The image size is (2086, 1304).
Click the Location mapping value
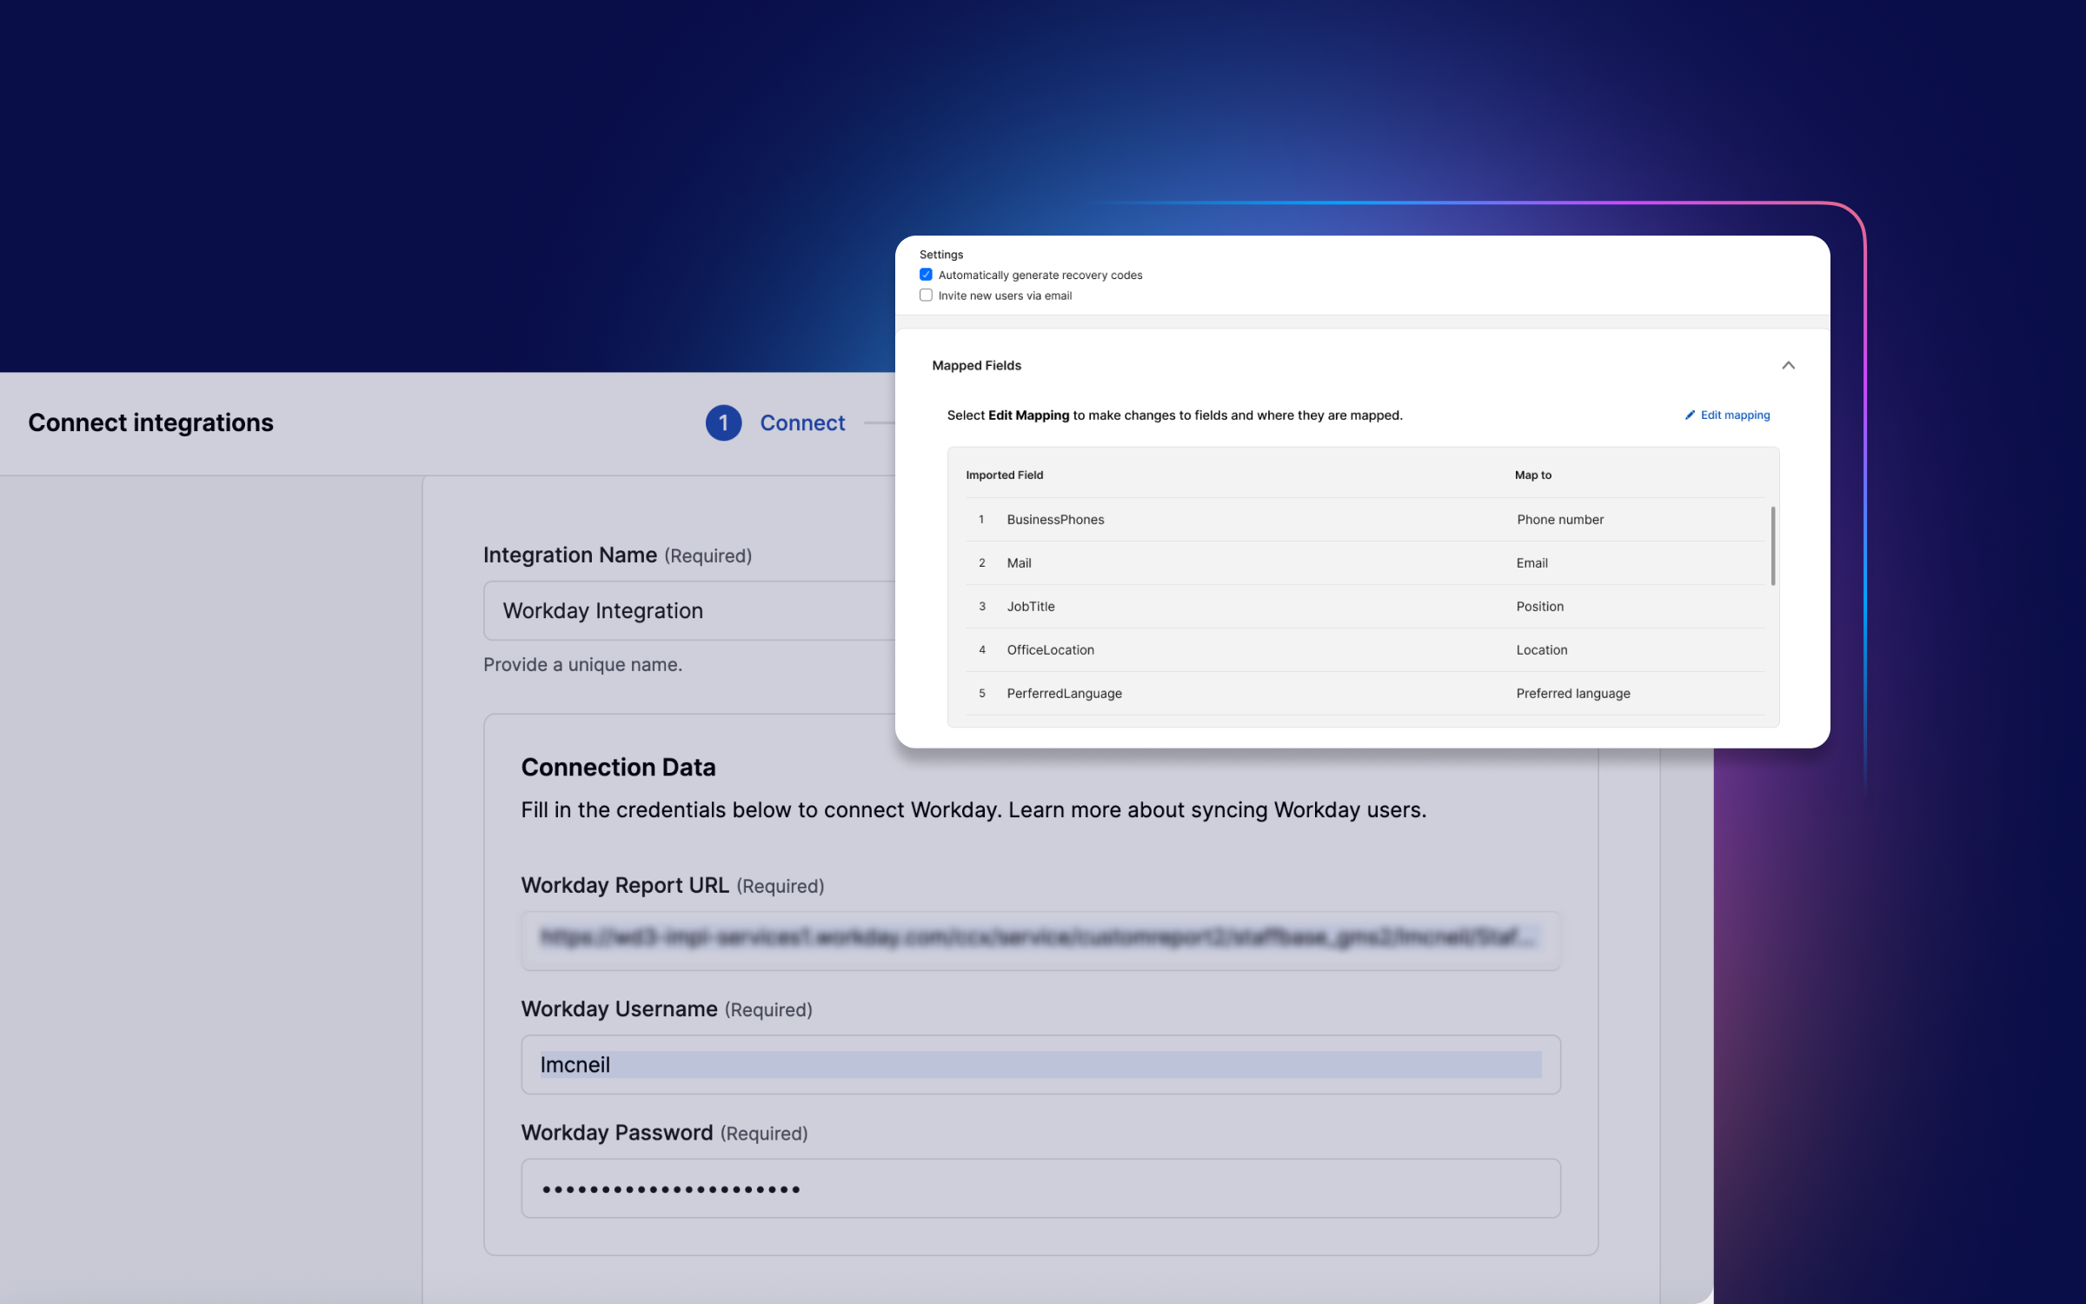pos(1541,649)
